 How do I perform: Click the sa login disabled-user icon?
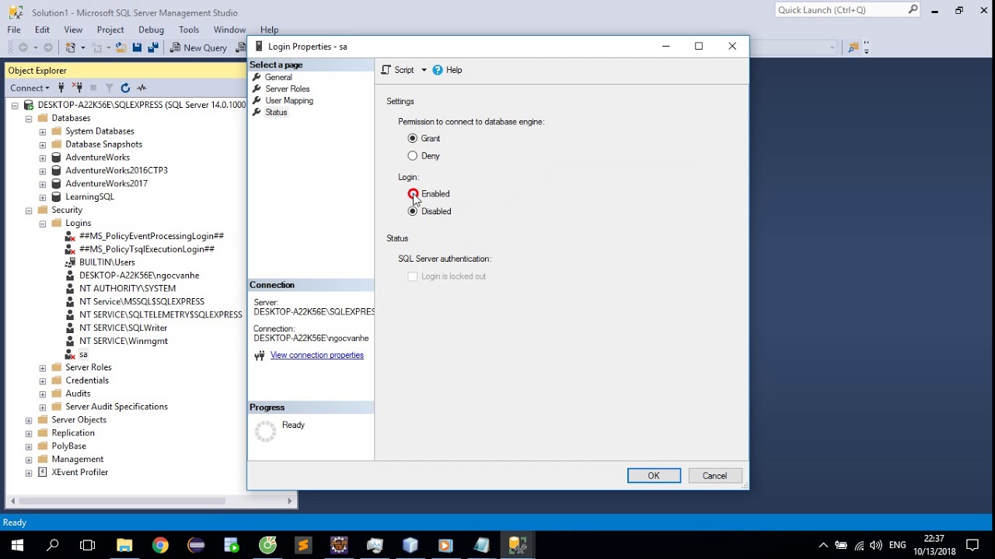70,355
